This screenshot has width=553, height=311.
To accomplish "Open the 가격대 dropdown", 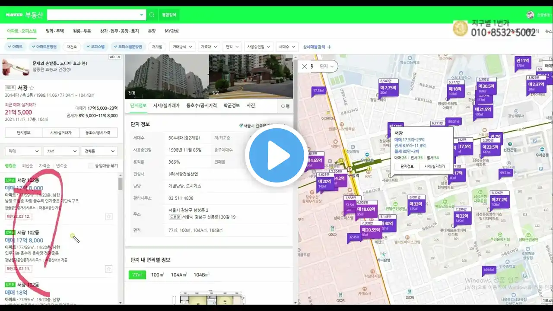I will pyautogui.click(x=210, y=47).
